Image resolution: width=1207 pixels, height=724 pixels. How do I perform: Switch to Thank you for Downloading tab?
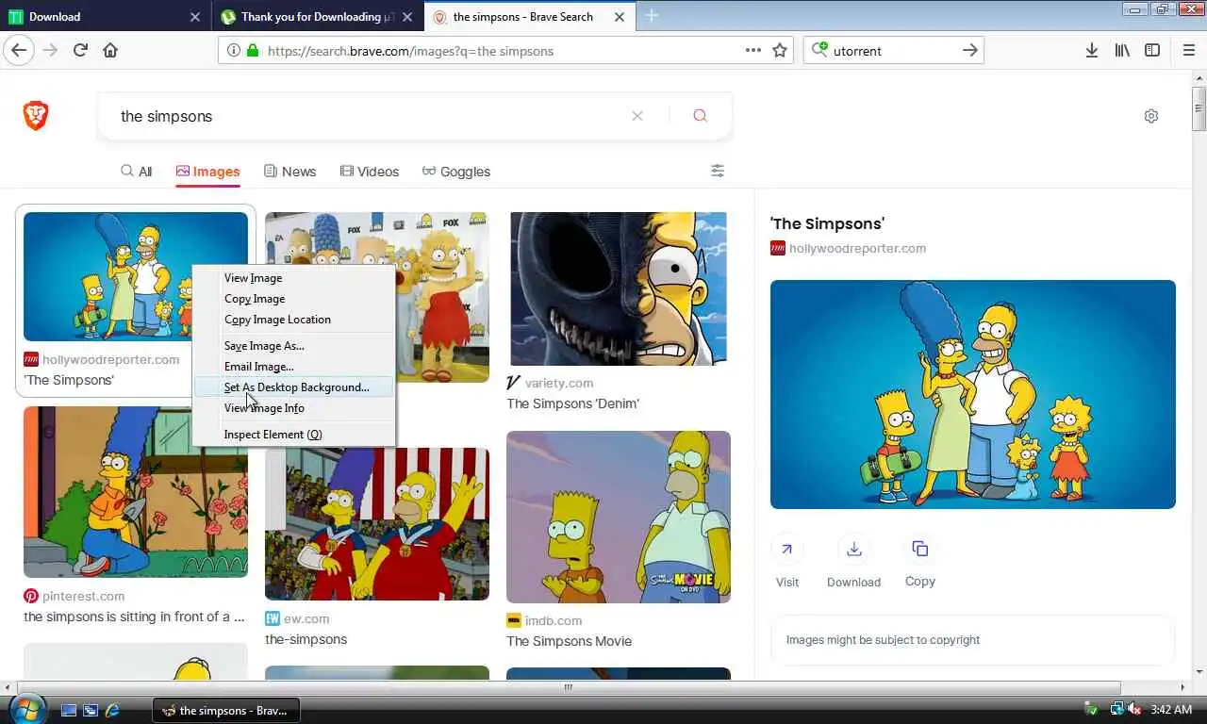pos(316,16)
